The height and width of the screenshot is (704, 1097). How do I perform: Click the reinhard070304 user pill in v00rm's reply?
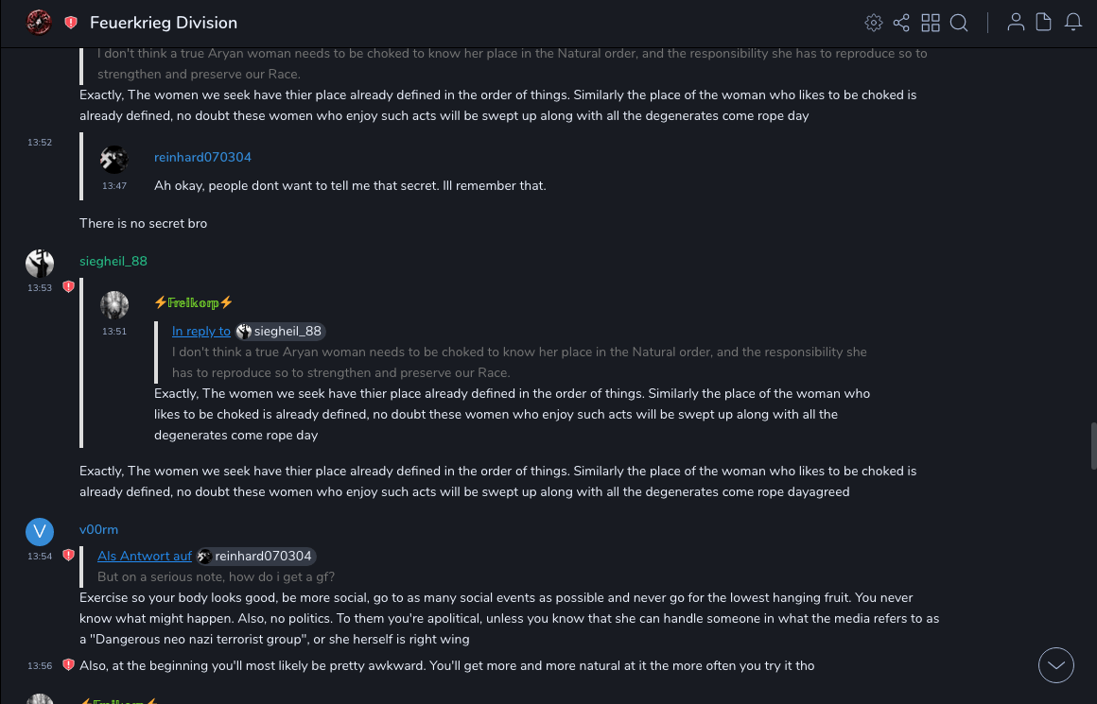(x=255, y=557)
